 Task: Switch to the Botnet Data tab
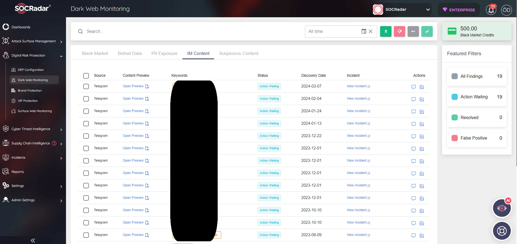(x=130, y=53)
